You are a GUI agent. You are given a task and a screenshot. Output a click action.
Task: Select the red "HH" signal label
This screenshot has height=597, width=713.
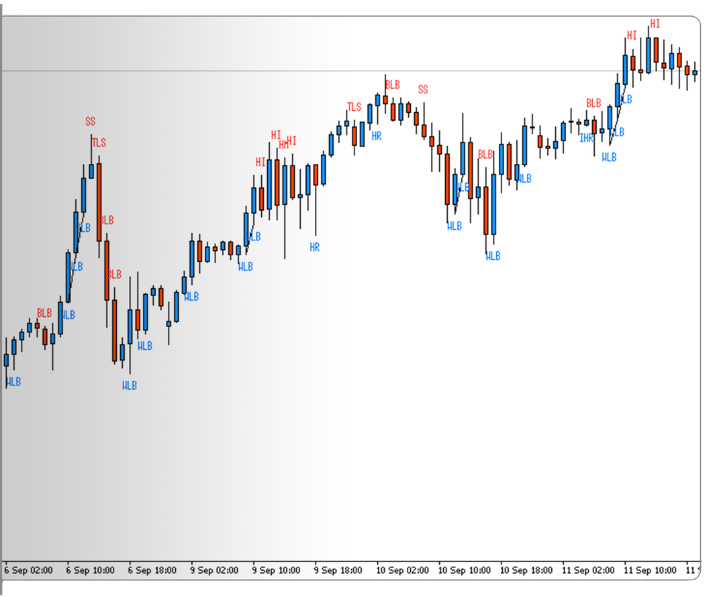pos(283,144)
